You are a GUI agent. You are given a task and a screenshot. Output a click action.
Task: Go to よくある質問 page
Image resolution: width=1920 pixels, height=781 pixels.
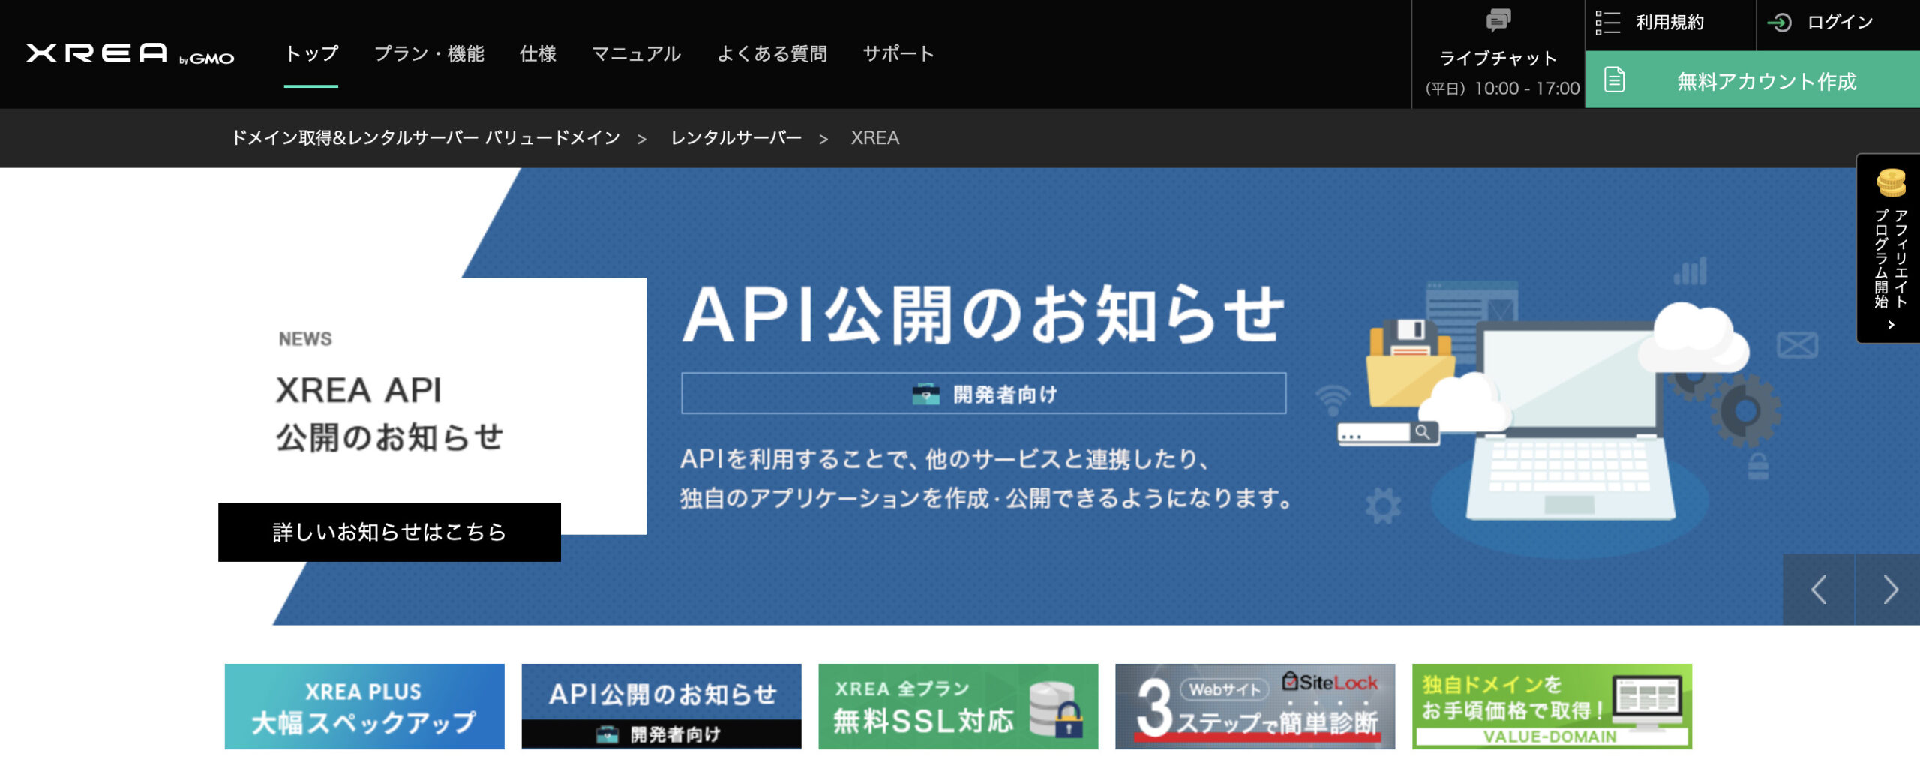pyautogui.click(x=772, y=53)
